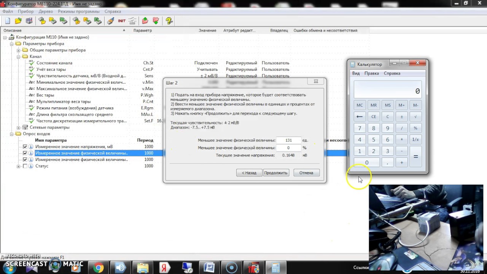
Task: Open the Режимы программы menu
Action: (x=79, y=11)
